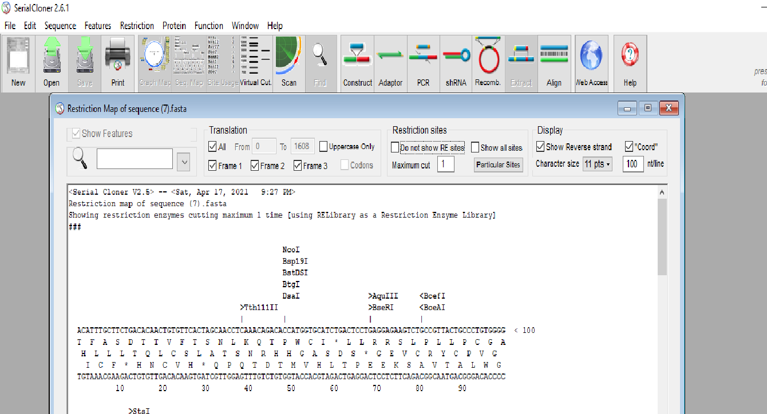Open the Seq. Map toolbar icon

point(189,63)
